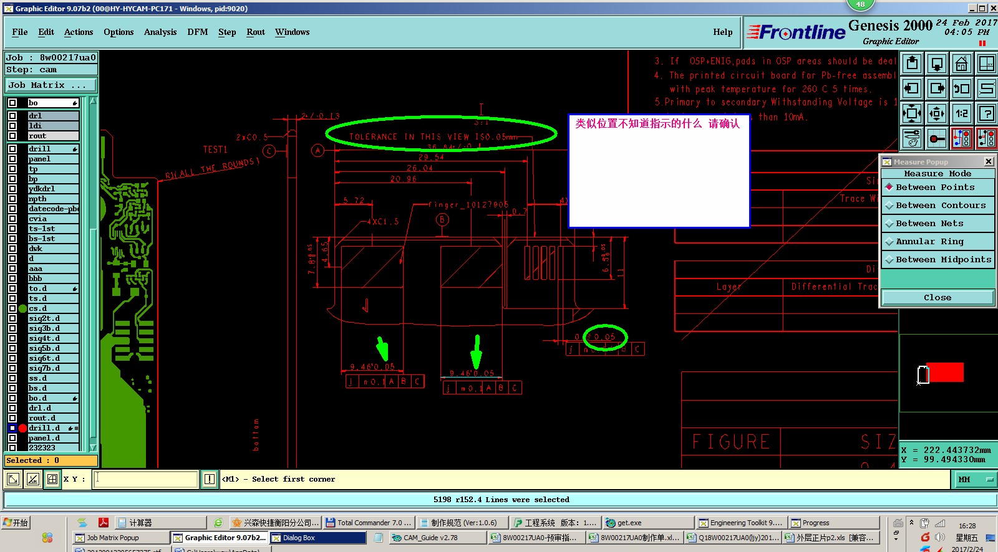
Task: Click the black netlist traffic-light icon
Action: (x=986, y=138)
